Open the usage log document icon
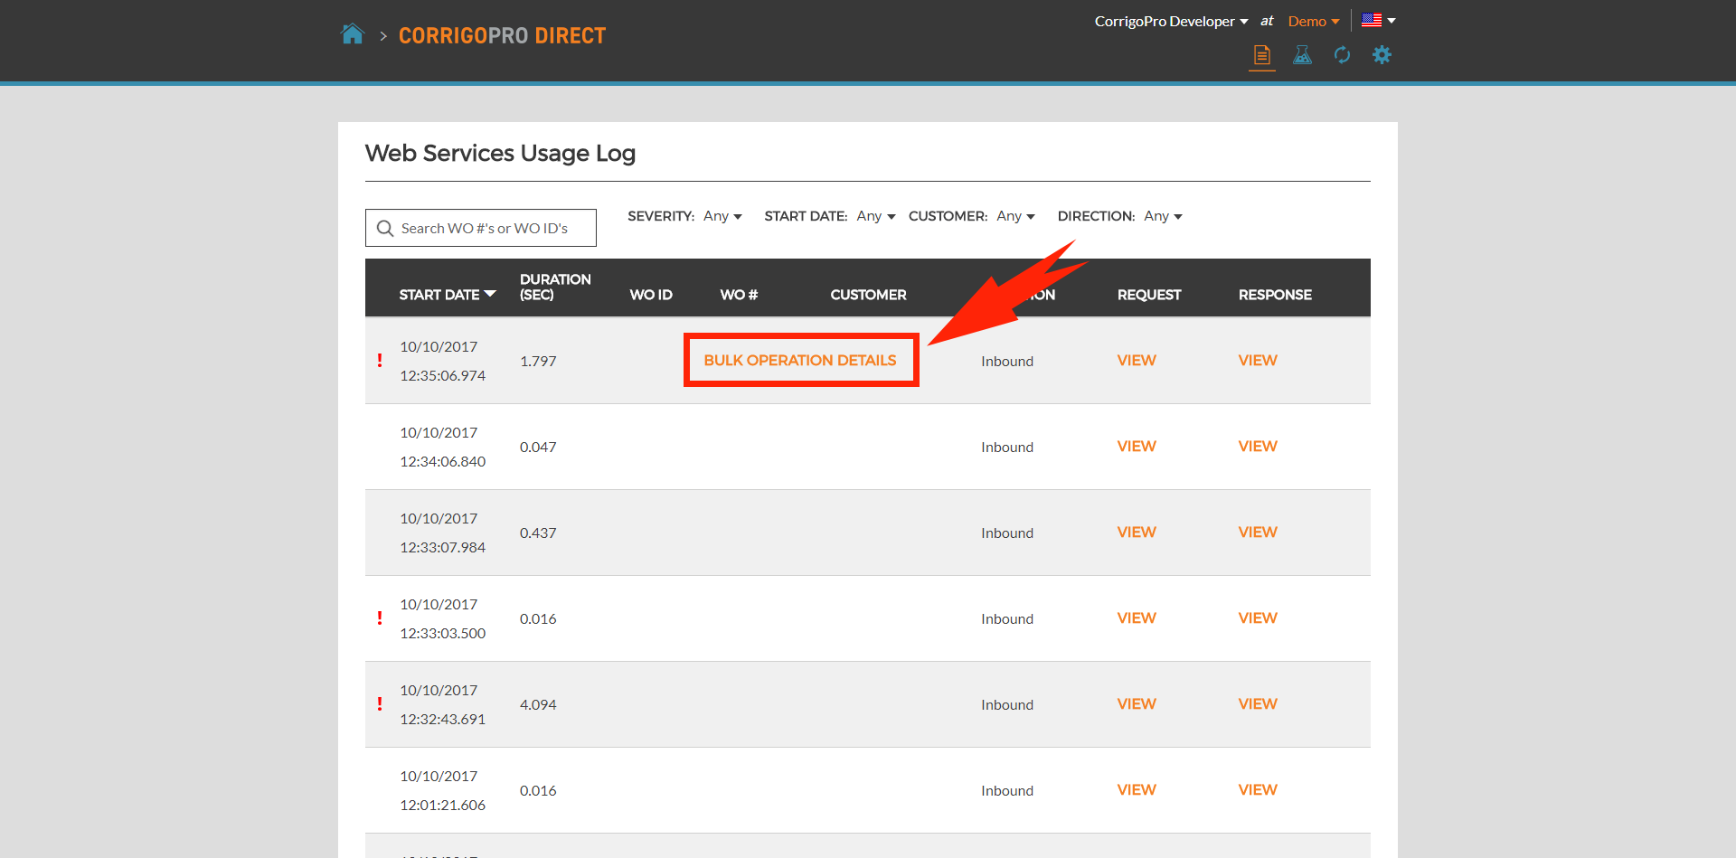This screenshot has height=858, width=1736. [x=1262, y=55]
